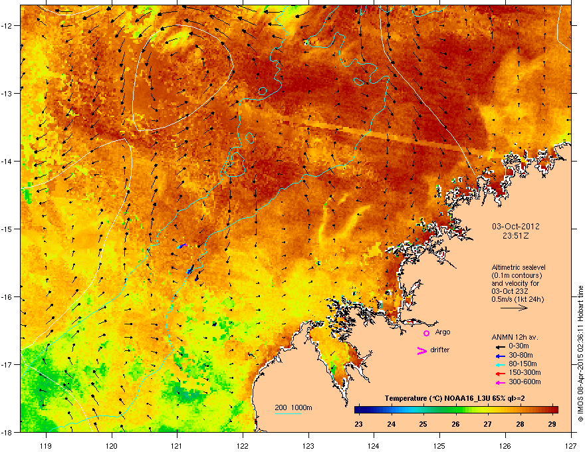Viewport: 585px width, 452px height.
Task: Click the 'Argo' legend label
Action: coord(443,332)
